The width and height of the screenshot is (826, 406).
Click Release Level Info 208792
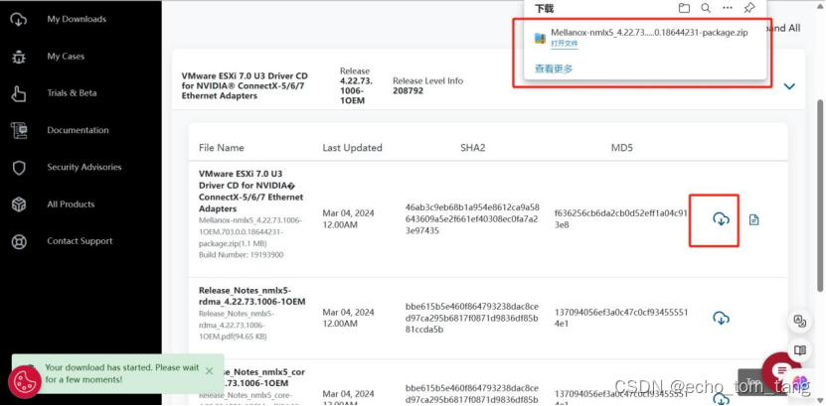(427, 85)
